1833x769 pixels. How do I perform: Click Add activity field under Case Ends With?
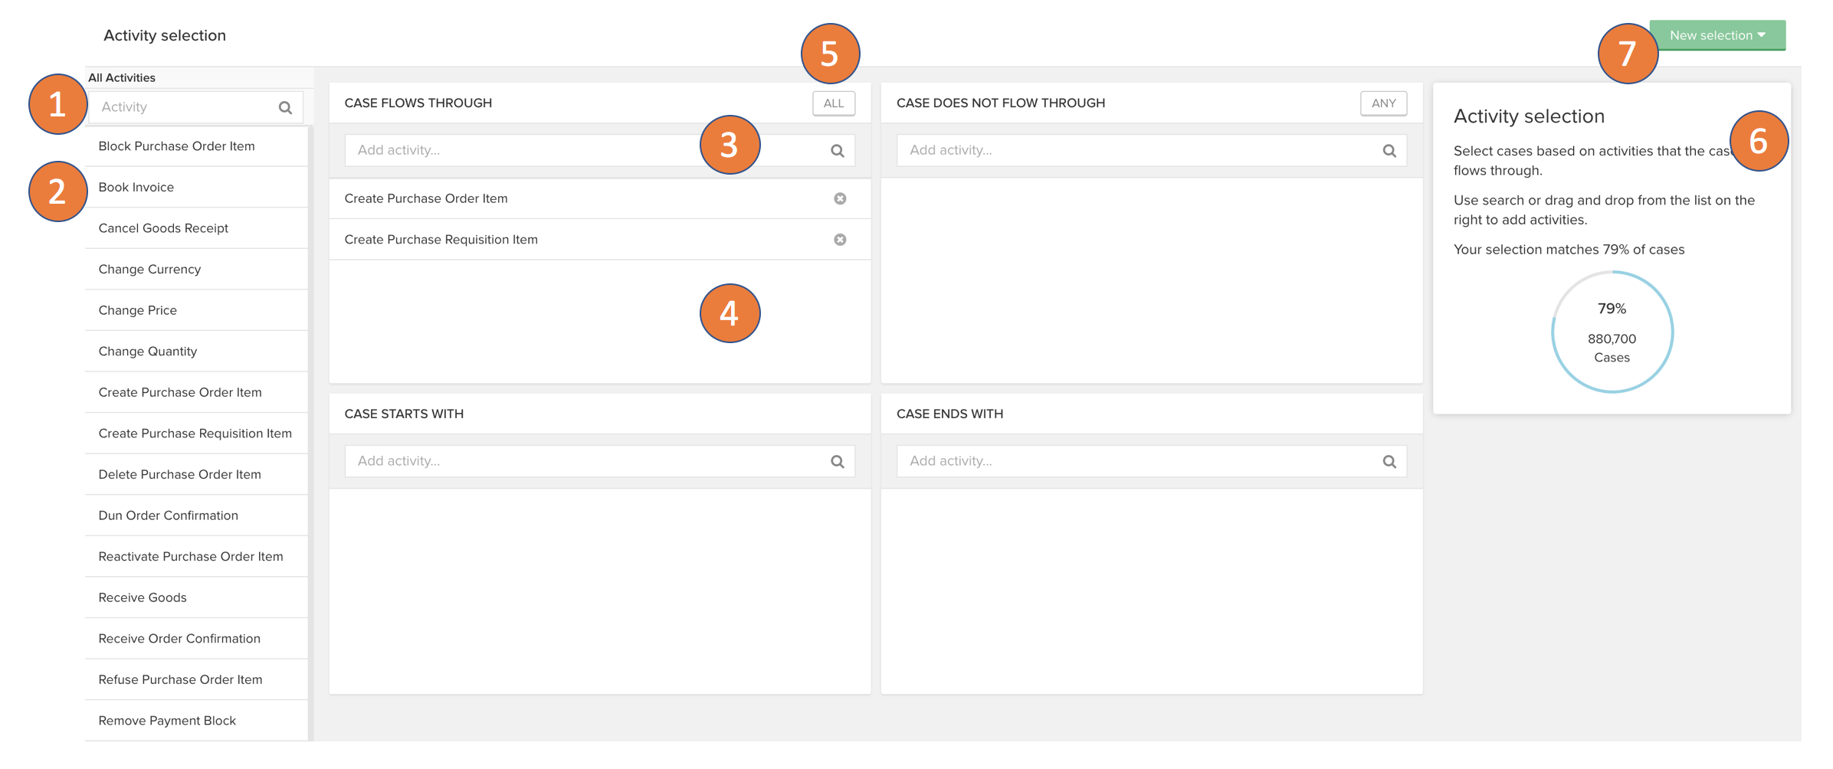click(1134, 461)
